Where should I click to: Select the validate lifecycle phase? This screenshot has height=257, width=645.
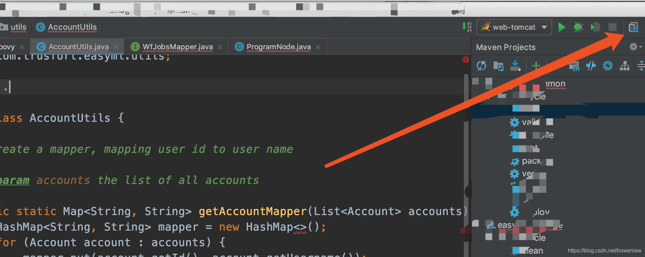[531, 122]
